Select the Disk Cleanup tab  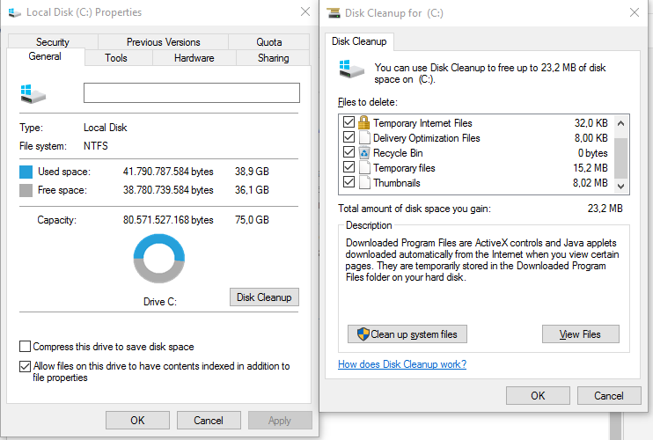[359, 41]
